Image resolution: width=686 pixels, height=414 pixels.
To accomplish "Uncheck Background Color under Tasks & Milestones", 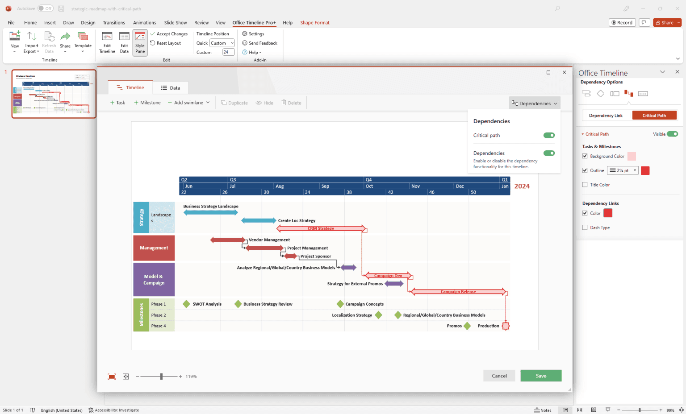I will (x=585, y=156).
